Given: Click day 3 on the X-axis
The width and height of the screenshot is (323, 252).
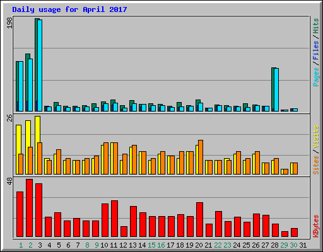Looking at the screenshot, I should 40,245.
